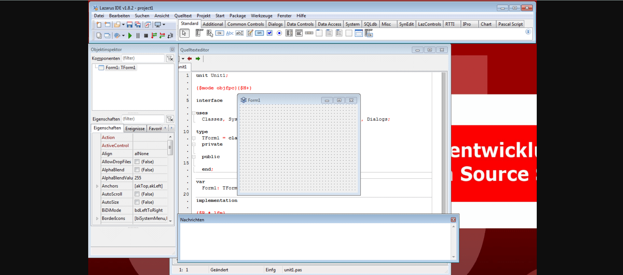Select Form1: TForm1 in the component tree

(x=120, y=68)
